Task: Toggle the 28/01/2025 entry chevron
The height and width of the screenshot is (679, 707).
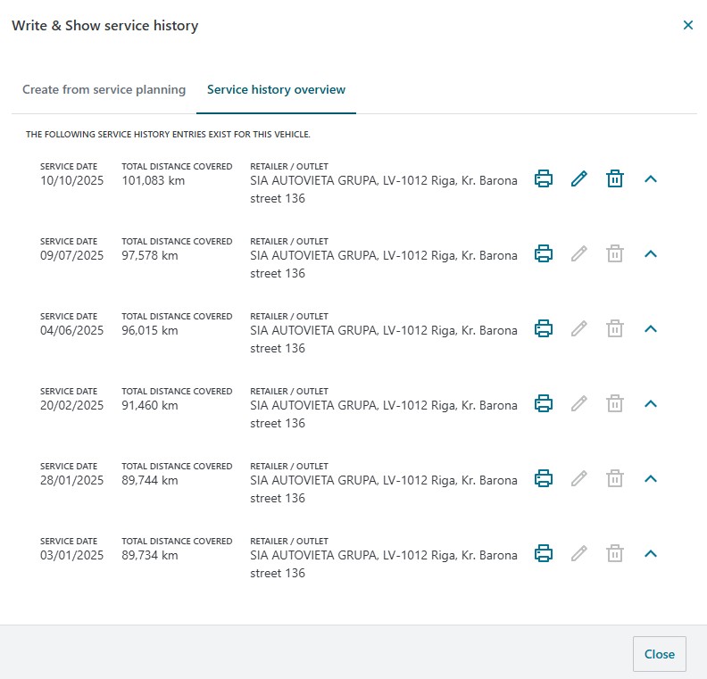Action: [x=651, y=478]
